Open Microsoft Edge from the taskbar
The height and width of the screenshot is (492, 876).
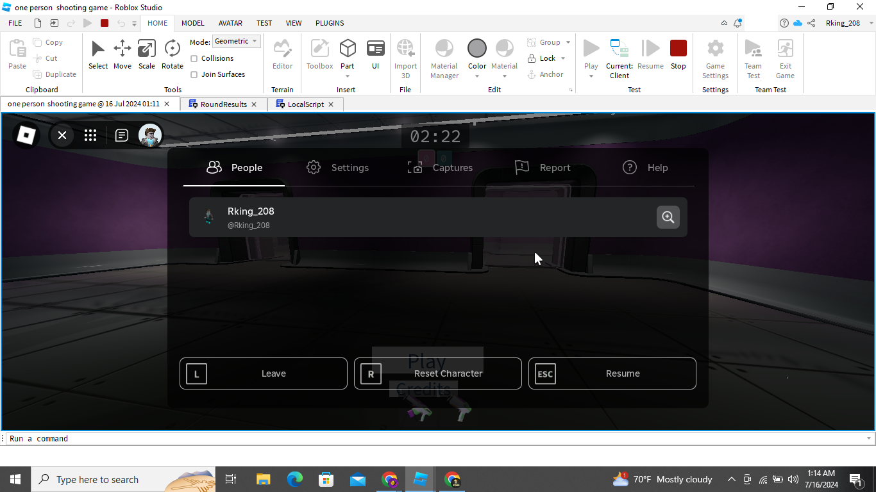(294, 479)
